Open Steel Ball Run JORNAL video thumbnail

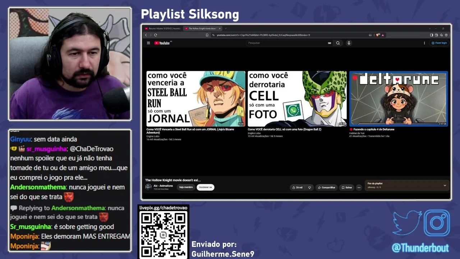point(196,99)
